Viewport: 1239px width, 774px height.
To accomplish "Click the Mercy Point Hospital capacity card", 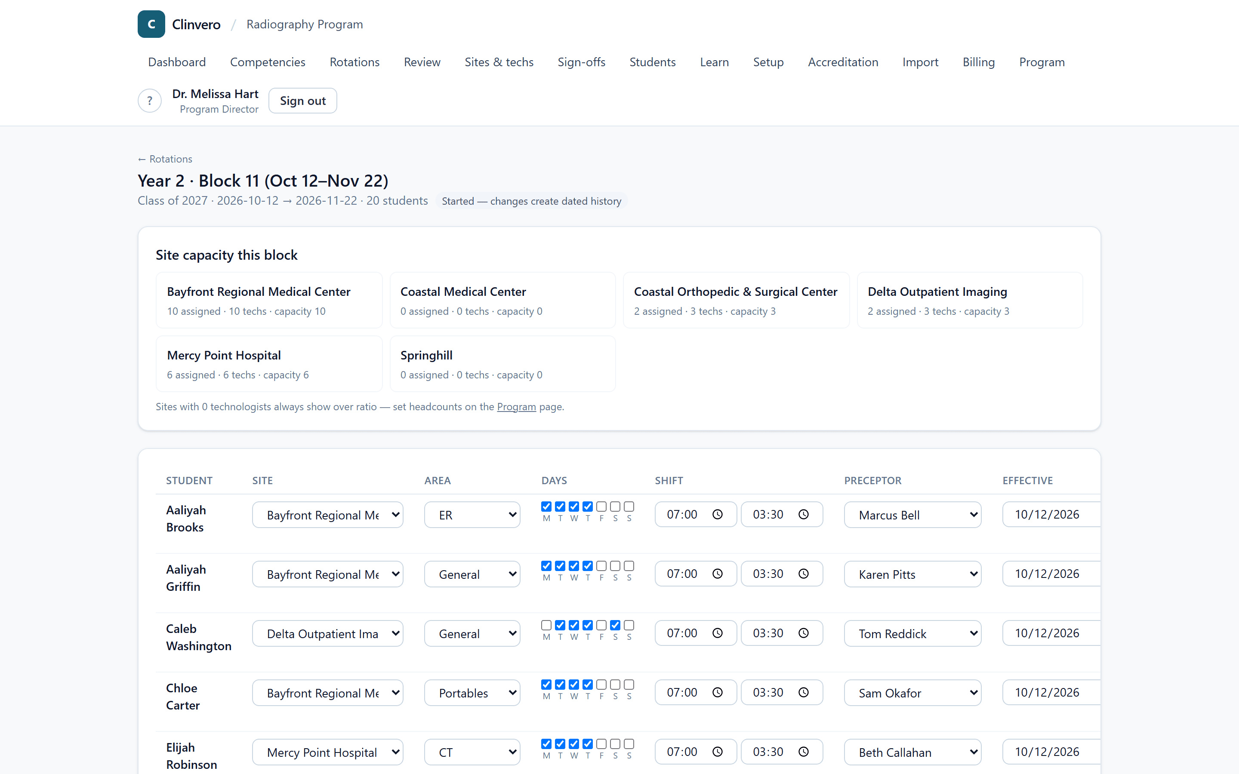I will 269,364.
